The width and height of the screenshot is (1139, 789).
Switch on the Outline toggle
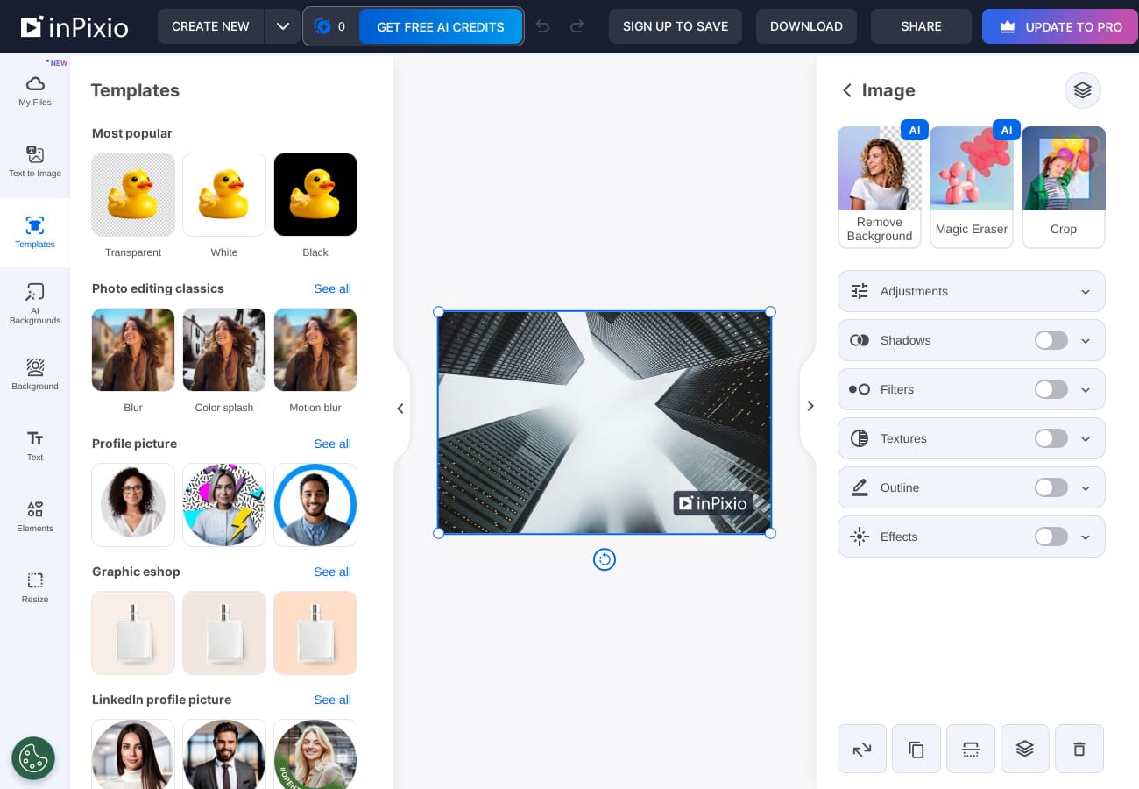(1051, 487)
